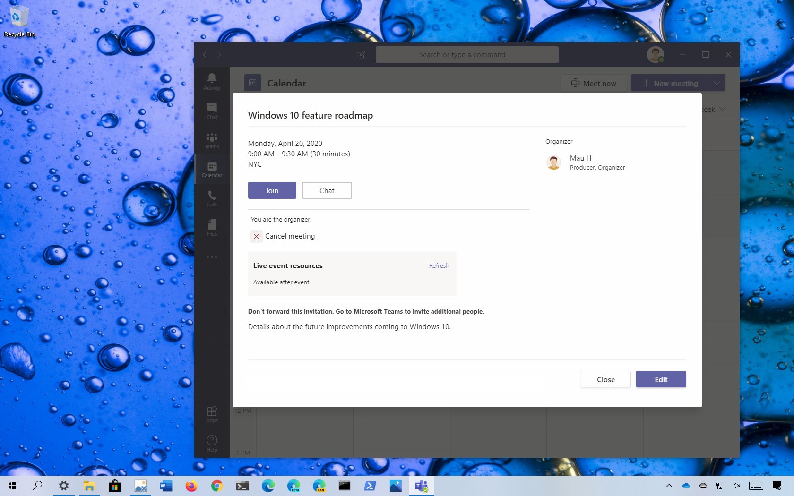Click date text 'Monday, April 20, 2020'
This screenshot has width=794, height=496.
coord(285,144)
